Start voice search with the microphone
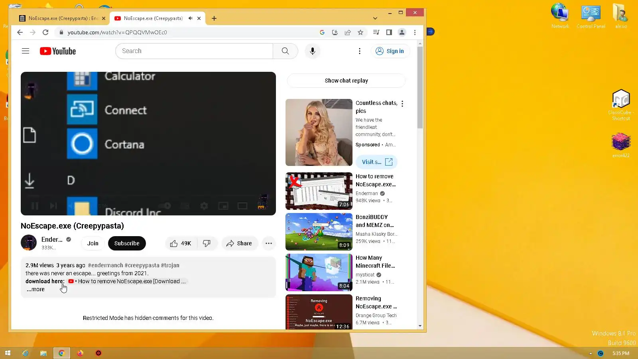 (313, 51)
